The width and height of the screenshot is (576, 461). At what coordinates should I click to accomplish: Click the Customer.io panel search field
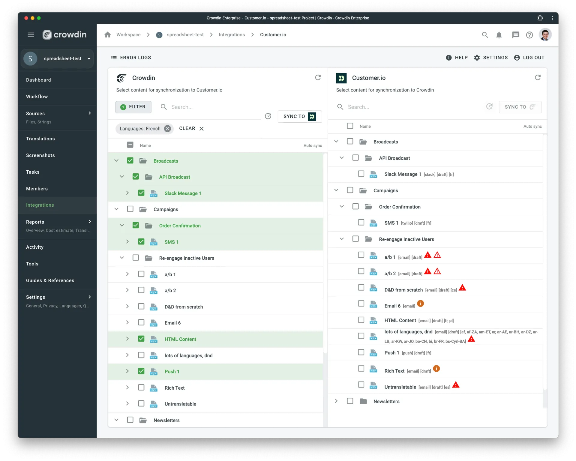click(x=411, y=107)
